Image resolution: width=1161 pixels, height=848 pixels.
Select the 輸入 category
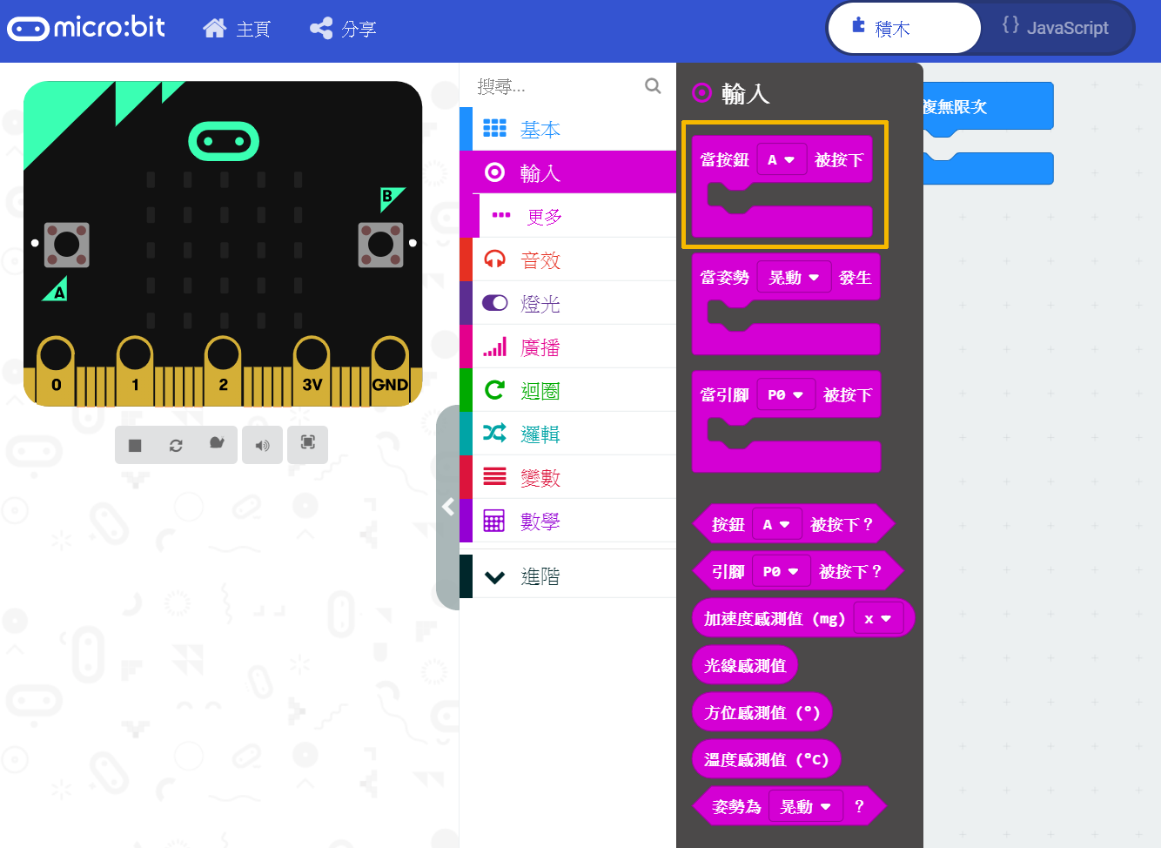(567, 172)
